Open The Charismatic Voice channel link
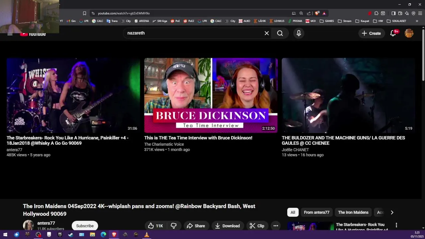 pyautogui.click(x=164, y=144)
